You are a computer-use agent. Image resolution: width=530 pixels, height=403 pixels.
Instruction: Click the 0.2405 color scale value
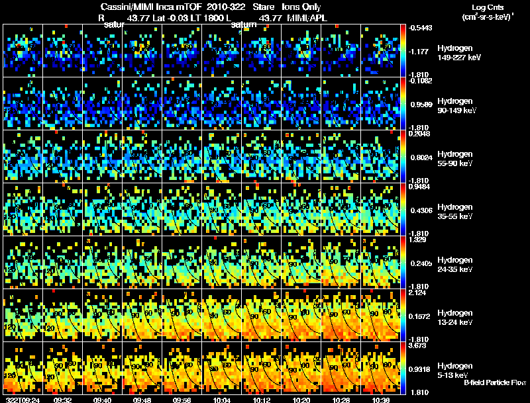[421, 263]
